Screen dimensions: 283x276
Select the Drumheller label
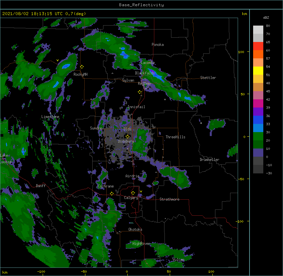click(x=209, y=160)
